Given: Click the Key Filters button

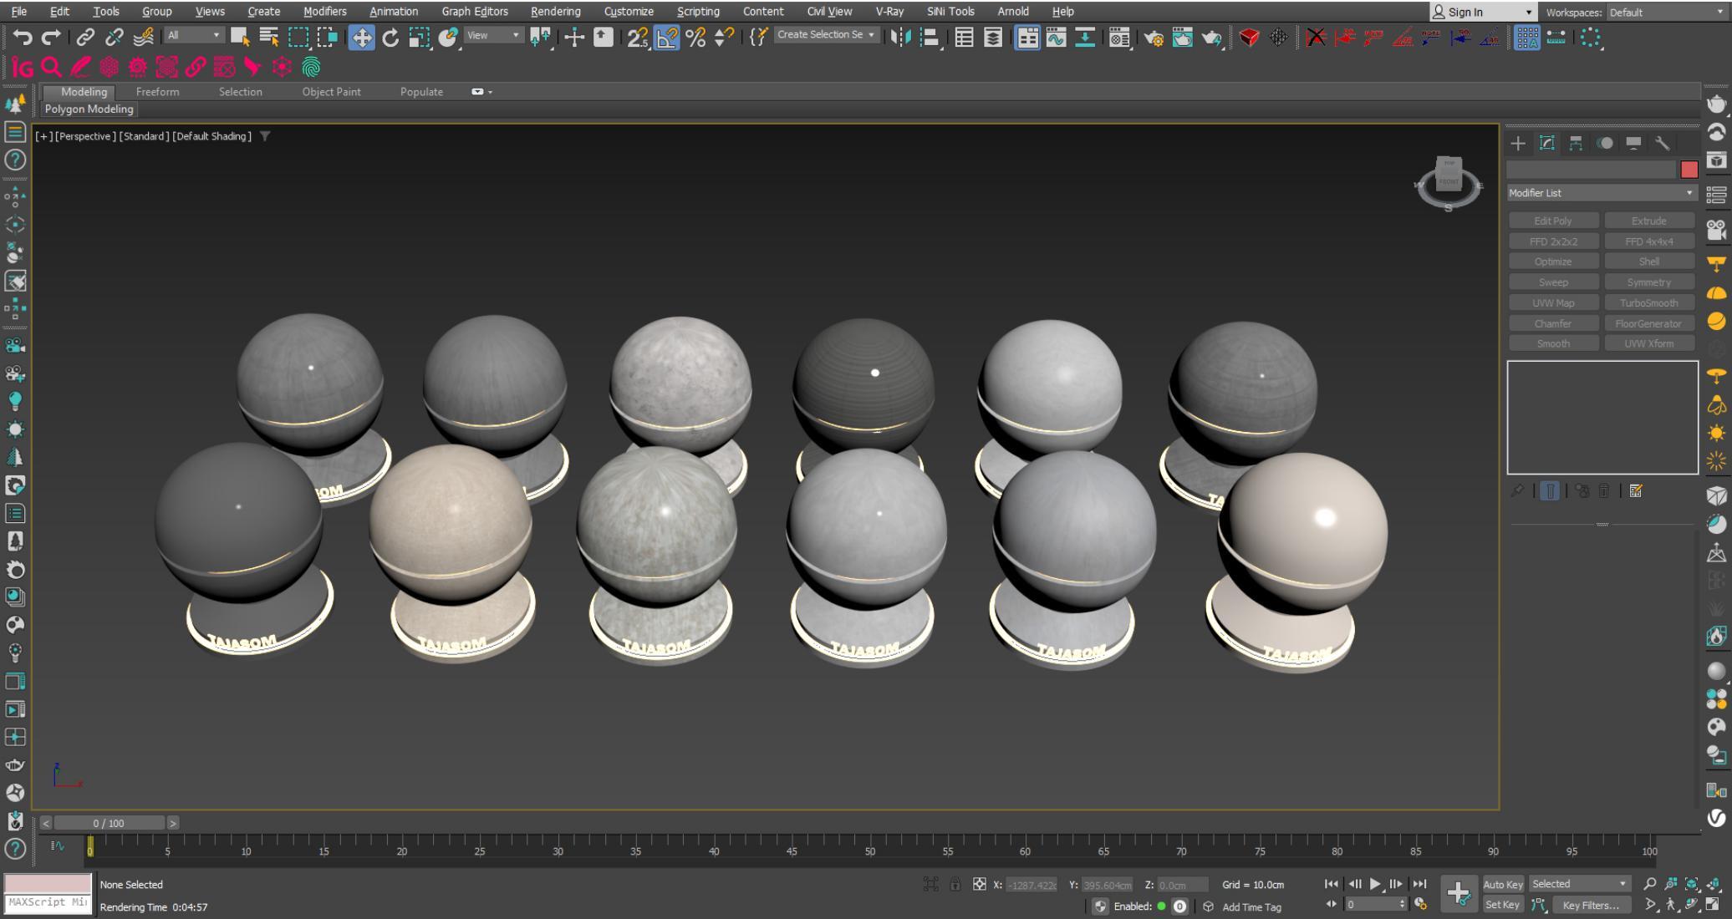Looking at the screenshot, I should (1590, 906).
